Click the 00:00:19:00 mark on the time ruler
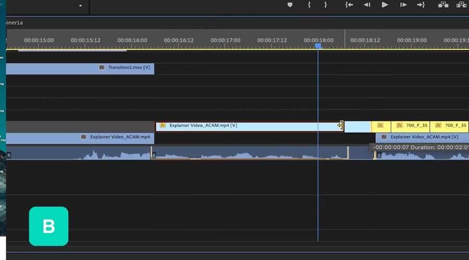 [412, 40]
